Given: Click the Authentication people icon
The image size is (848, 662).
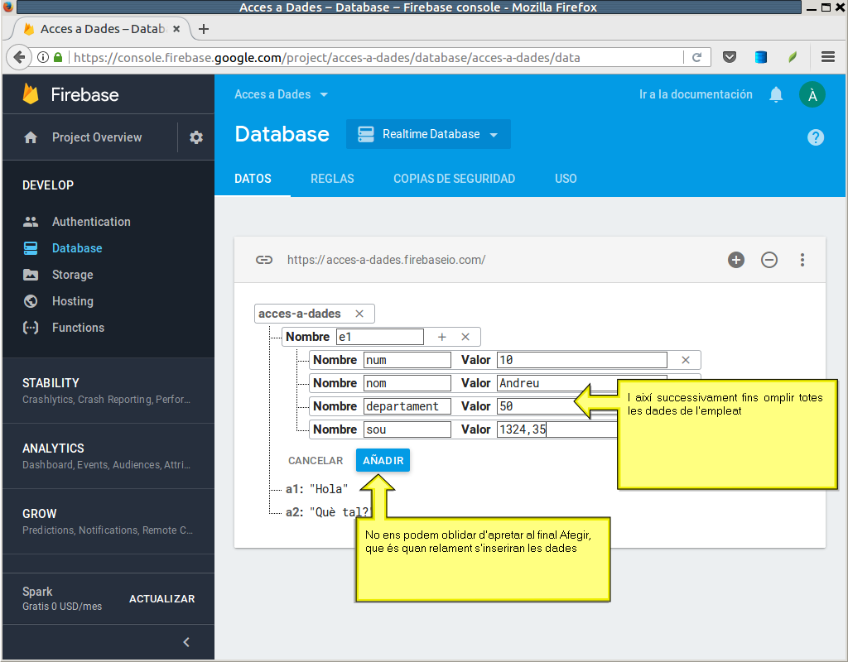Looking at the screenshot, I should pos(31,222).
